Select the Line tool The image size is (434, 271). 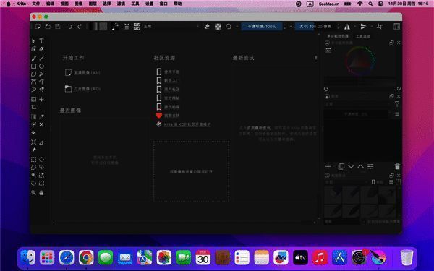click(41, 59)
